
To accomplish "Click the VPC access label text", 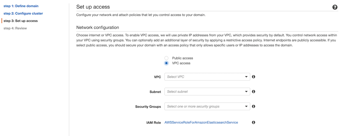I will [181, 63].
